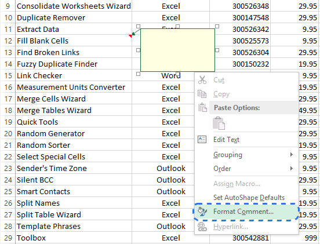Select row header 29

(x=8, y=238)
